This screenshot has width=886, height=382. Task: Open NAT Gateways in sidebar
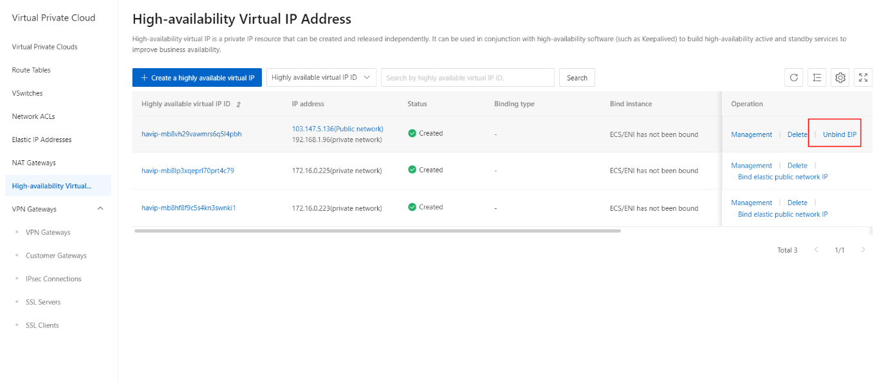click(x=34, y=163)
